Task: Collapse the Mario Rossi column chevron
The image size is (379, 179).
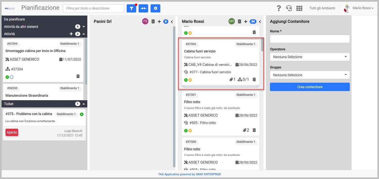Action: click(x=260, y=22)
